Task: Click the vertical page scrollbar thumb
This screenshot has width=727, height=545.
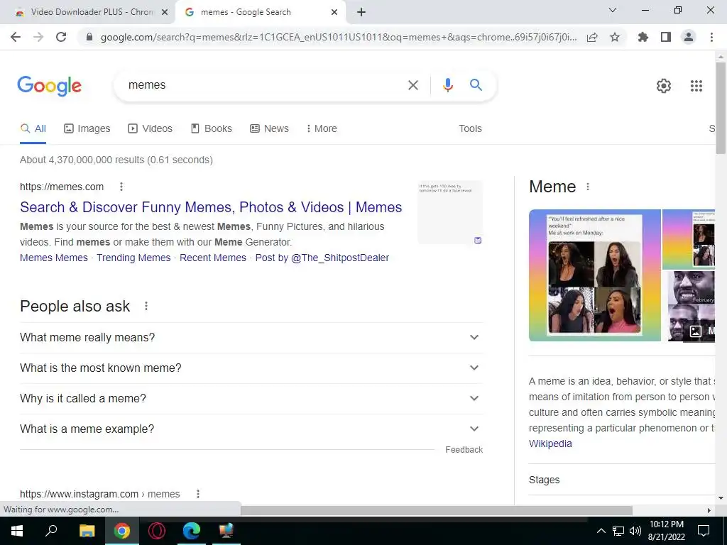Action: pyautogui.click(x=721, y=106)
